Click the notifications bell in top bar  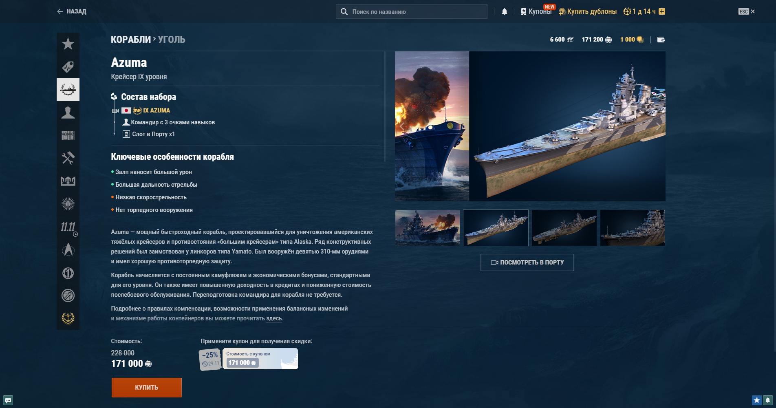pos(505,11)
